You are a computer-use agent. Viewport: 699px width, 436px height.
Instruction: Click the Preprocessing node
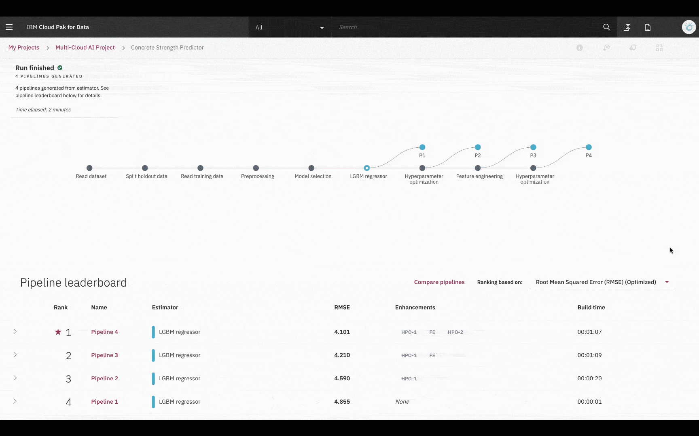pos(256,168)
